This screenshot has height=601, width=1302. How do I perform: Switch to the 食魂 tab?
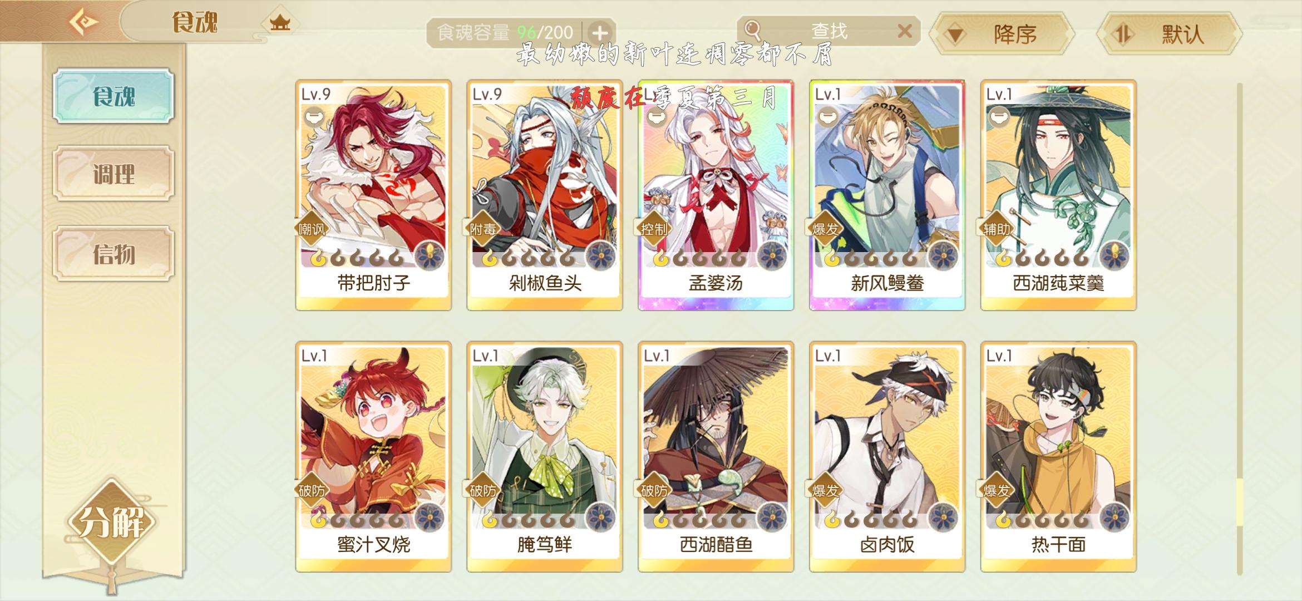(x=114, y=96)
